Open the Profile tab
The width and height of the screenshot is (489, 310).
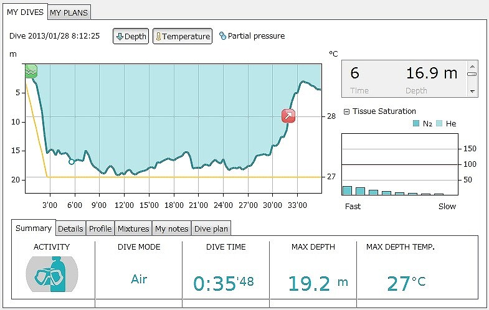pos(100,228)
